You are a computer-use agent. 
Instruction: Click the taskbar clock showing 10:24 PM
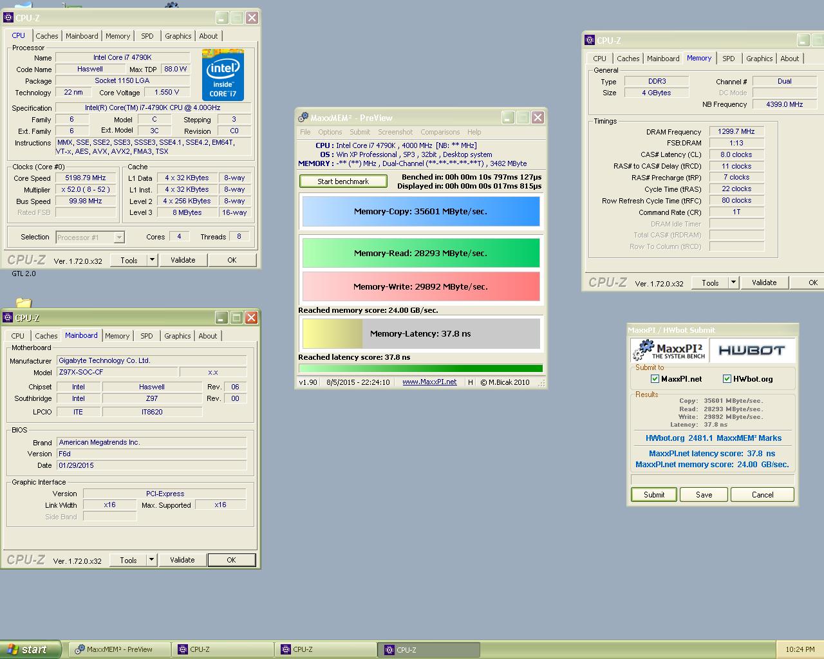click(x=800, y=649)
